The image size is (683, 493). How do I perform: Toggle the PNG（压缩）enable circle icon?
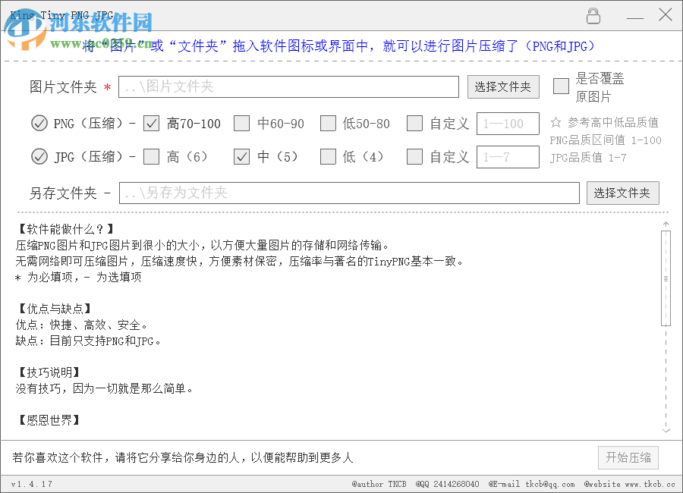click(x=39, y=123)
